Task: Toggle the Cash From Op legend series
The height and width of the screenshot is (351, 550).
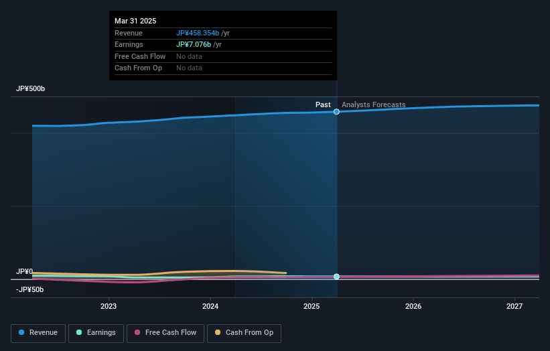Action: [244, 333]
